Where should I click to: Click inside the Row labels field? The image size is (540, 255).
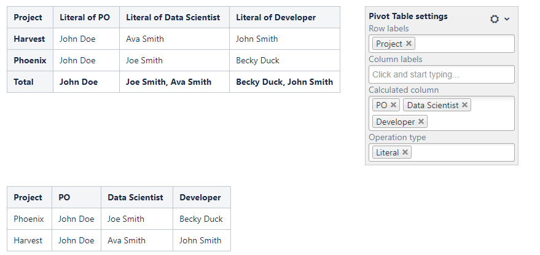464,44
